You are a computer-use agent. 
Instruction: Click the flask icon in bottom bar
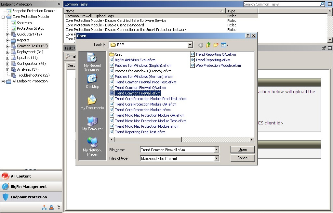pos(51,207)
